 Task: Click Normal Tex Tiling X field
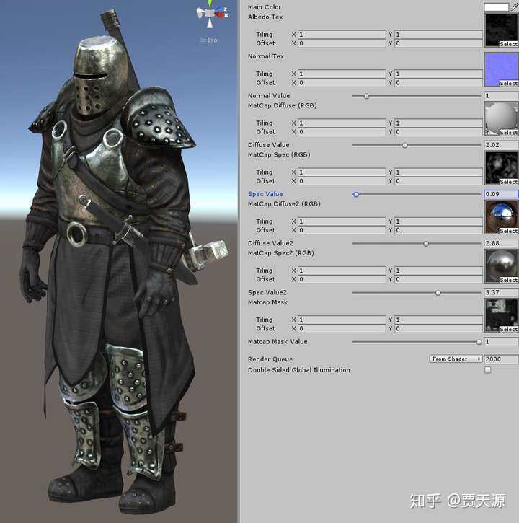[x=342, y=74]
